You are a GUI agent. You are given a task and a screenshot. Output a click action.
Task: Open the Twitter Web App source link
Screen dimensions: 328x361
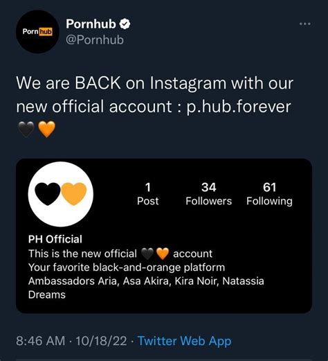click(x=185, y=341)
